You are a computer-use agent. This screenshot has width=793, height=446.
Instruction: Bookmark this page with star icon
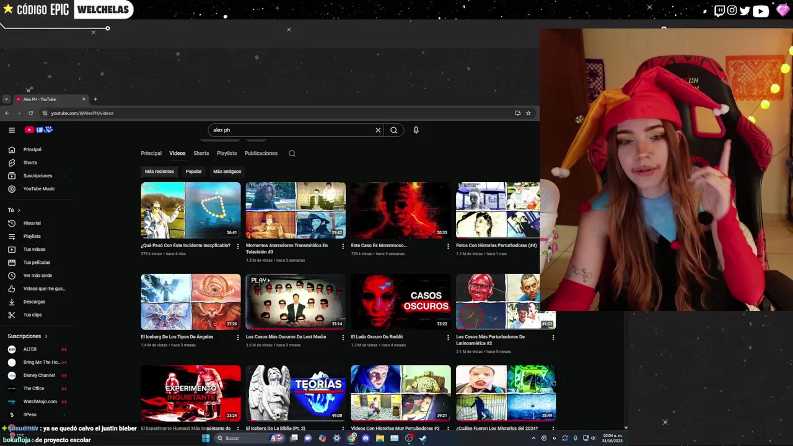(x=528, y=113)
